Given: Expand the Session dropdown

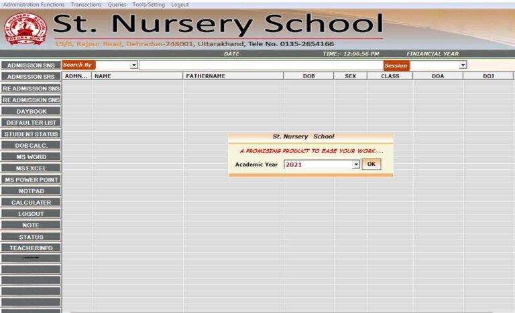Looking at the screenshot, I should 463,65.
